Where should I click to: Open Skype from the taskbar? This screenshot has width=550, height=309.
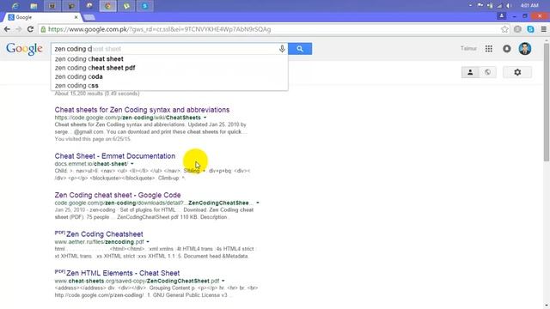145,6
